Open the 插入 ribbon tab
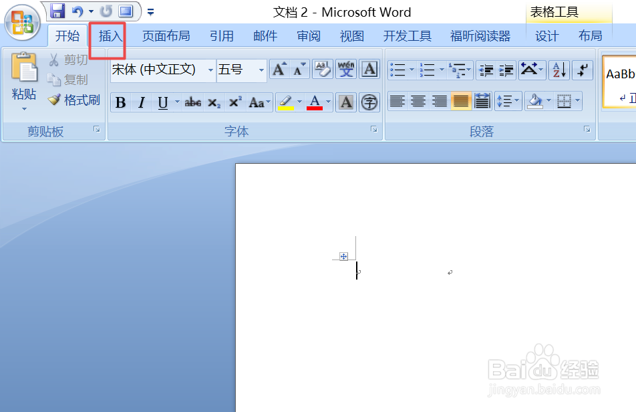Image resolution: width=636 pixels, height=412 pixels. click(x=110, y=35)
